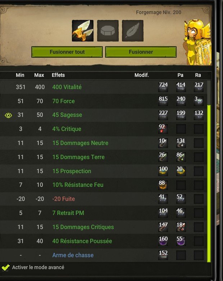Select the 132 Ra Sagesse rune
This screenshot has height=281, width=223.
click(x=199, y=115)
